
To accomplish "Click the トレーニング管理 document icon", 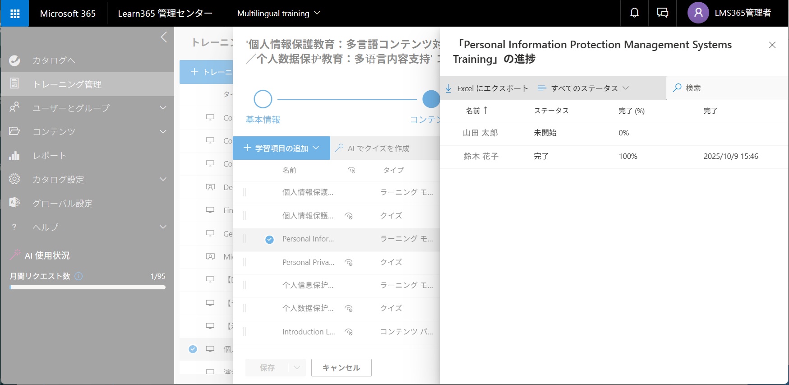I will pos(14,83).
